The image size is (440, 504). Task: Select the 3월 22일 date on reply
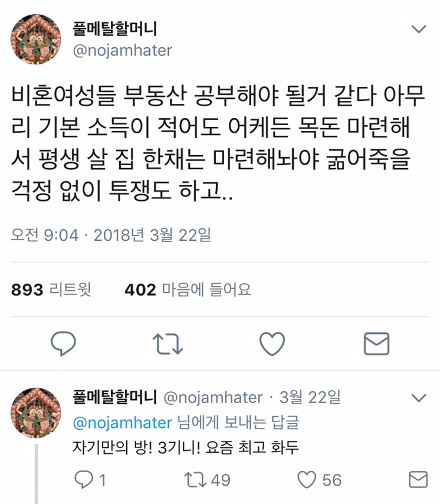pos(310,398)
